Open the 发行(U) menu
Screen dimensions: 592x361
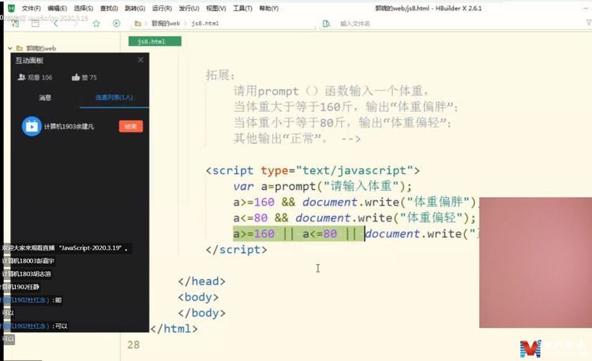pyautogui.click(x=189, y=9)
